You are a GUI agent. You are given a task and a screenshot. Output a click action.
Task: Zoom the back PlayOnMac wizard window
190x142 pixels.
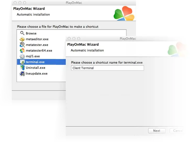pos(25,3)
